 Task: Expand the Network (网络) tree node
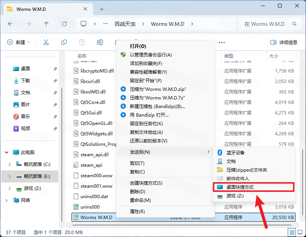7,200
